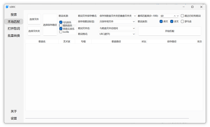Click the 艺术家 column header
210x127 pixels.
[x=67, y=42]
